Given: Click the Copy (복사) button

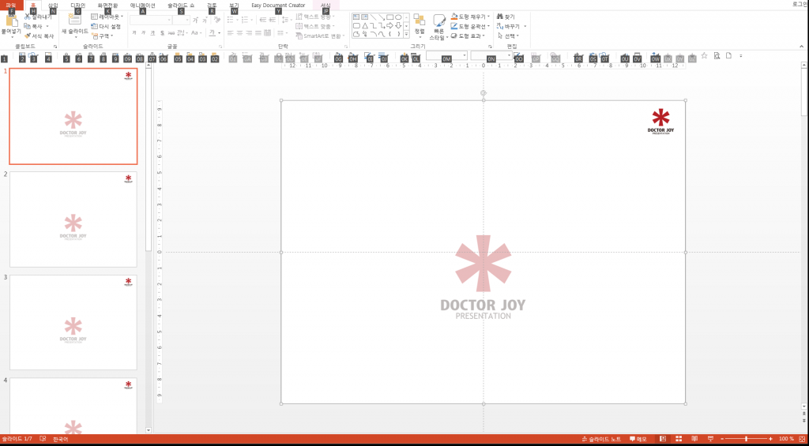Looking at the screenshot, I should pyautogui.click(x=36, y=26).
